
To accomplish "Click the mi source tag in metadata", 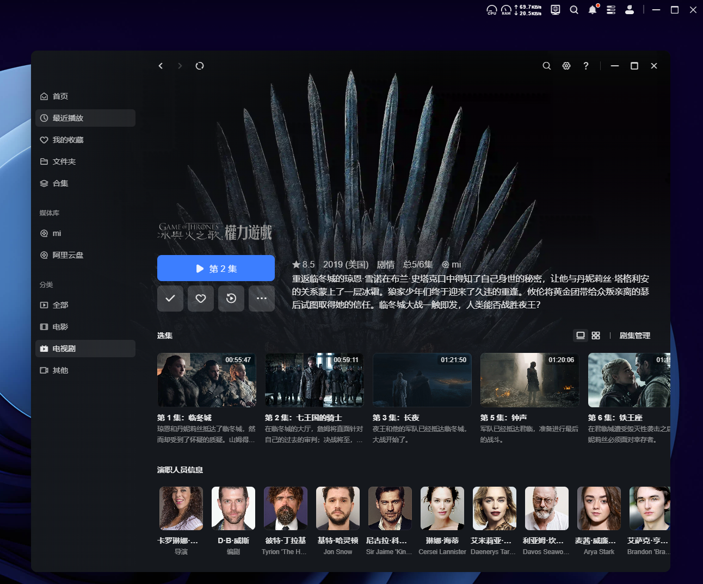I will [x=452, y=264].
